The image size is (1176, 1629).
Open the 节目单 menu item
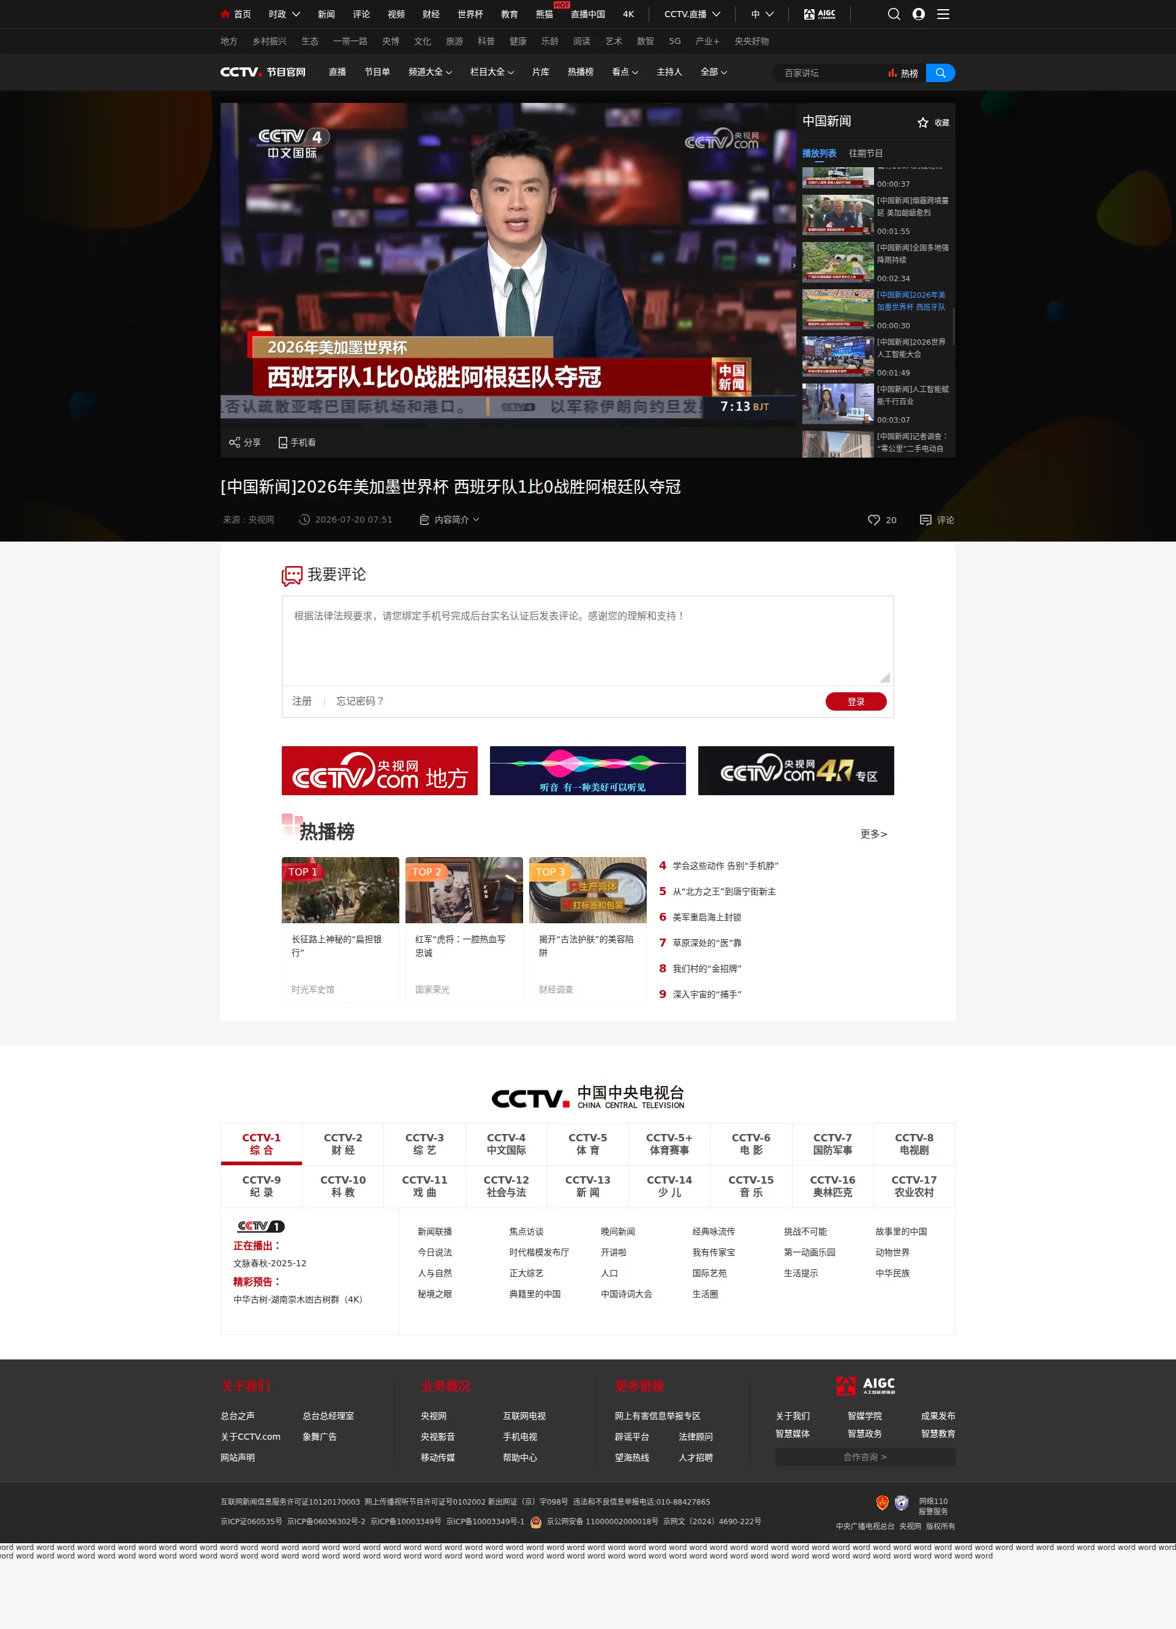coord(377,72)
